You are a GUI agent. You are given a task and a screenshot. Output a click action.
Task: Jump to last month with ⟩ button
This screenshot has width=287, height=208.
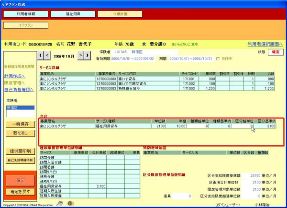coord(88,55)
